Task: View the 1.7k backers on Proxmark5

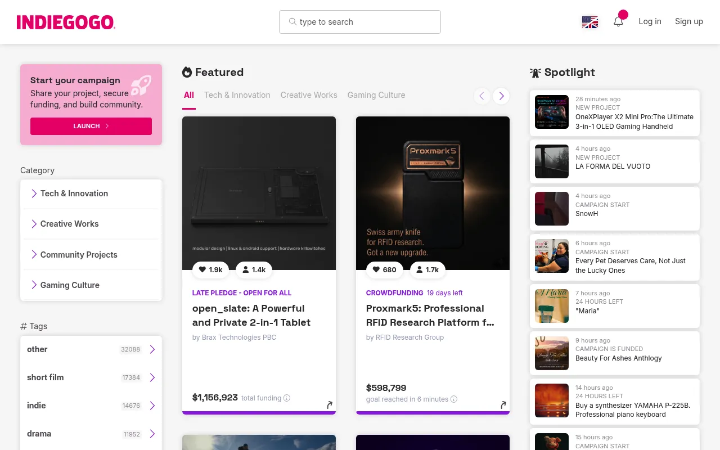Action: point(427,270)
